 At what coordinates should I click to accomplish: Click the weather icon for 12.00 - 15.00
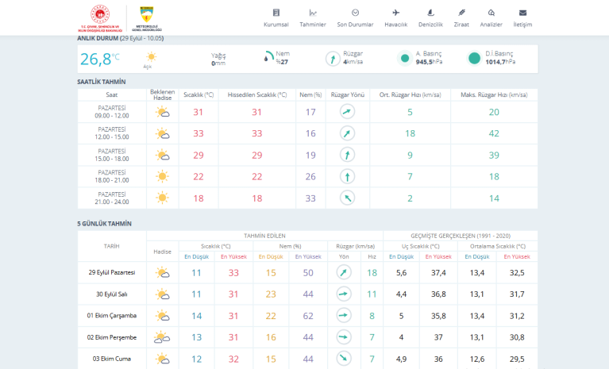click(x=162, y=133)
